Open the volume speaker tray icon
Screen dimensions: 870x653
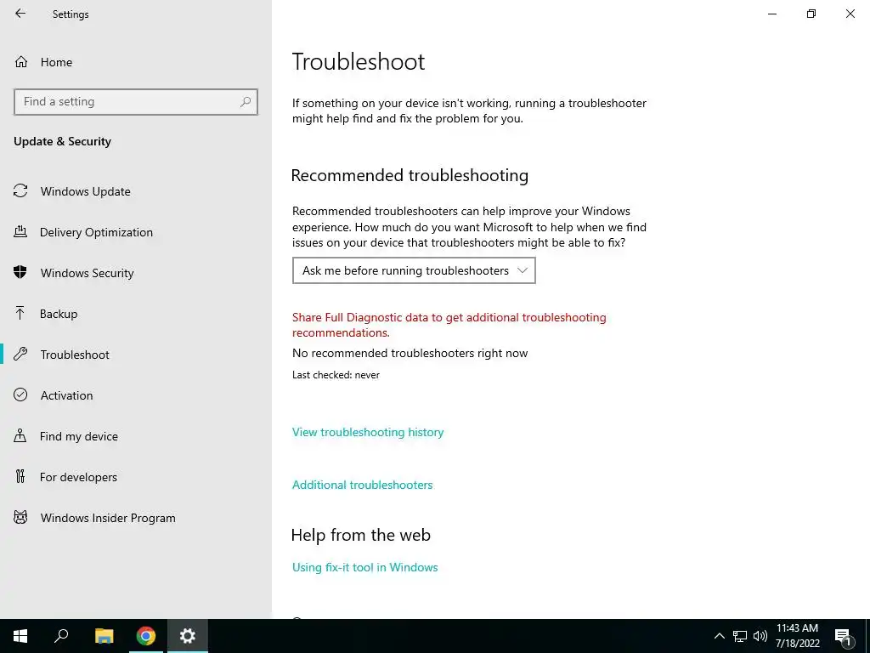pos(760,636)
